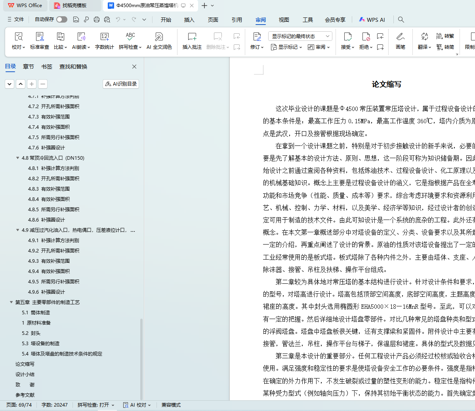475x411 pixels.
Task: Open the 查找和替换 tab
Action: tap(73, 67)
